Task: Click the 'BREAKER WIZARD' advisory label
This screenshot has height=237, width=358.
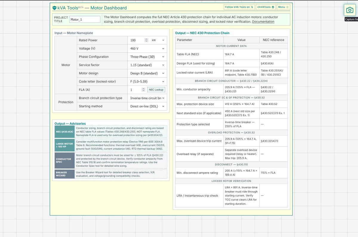Action: (65, 174)
